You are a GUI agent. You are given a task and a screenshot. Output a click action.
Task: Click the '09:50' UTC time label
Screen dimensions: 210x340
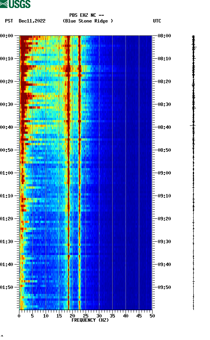pyautogui.click(x=164, y=287)
